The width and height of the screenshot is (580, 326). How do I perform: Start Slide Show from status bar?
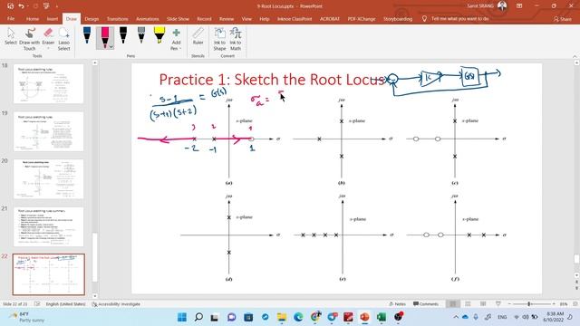[x=498, y=304]
